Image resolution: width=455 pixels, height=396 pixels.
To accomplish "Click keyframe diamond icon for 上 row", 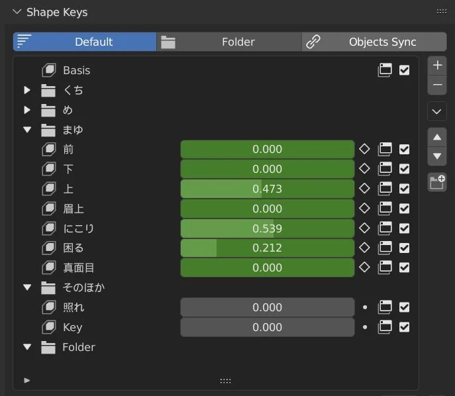I will coord(364,189).
